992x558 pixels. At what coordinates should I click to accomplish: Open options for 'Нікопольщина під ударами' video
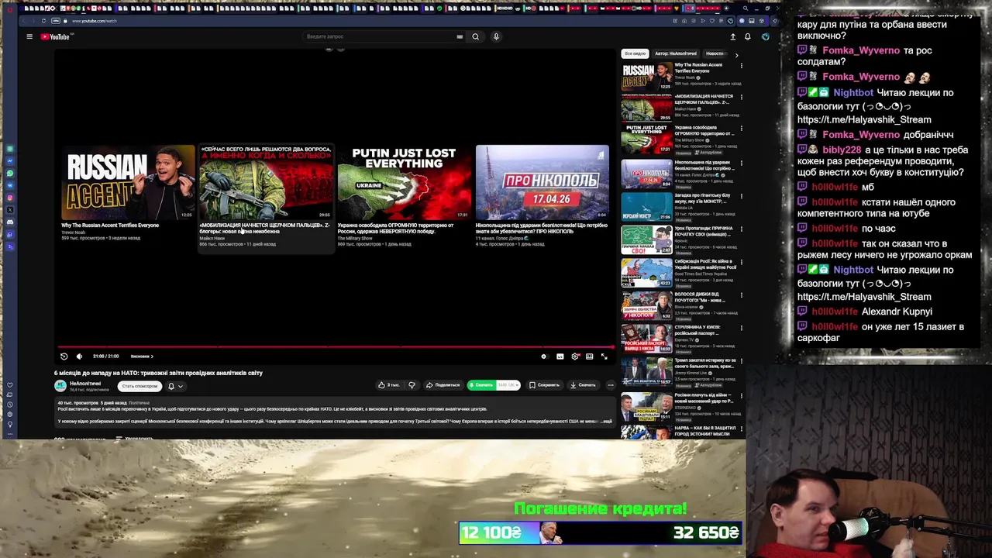(742, 163)
